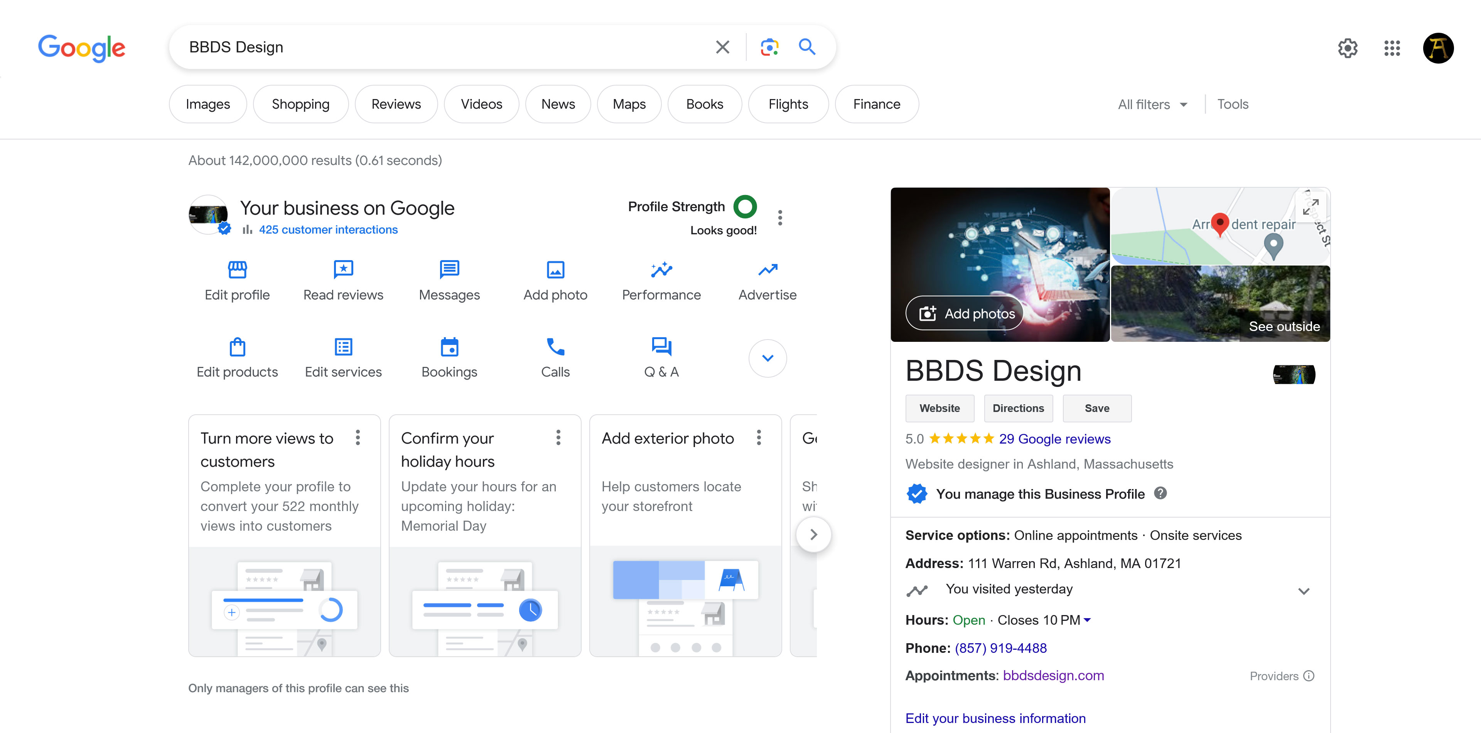1481x733 pixels.
Task: Open Google Lens image search
Action: pyautogui.click(x=769, y=47)
